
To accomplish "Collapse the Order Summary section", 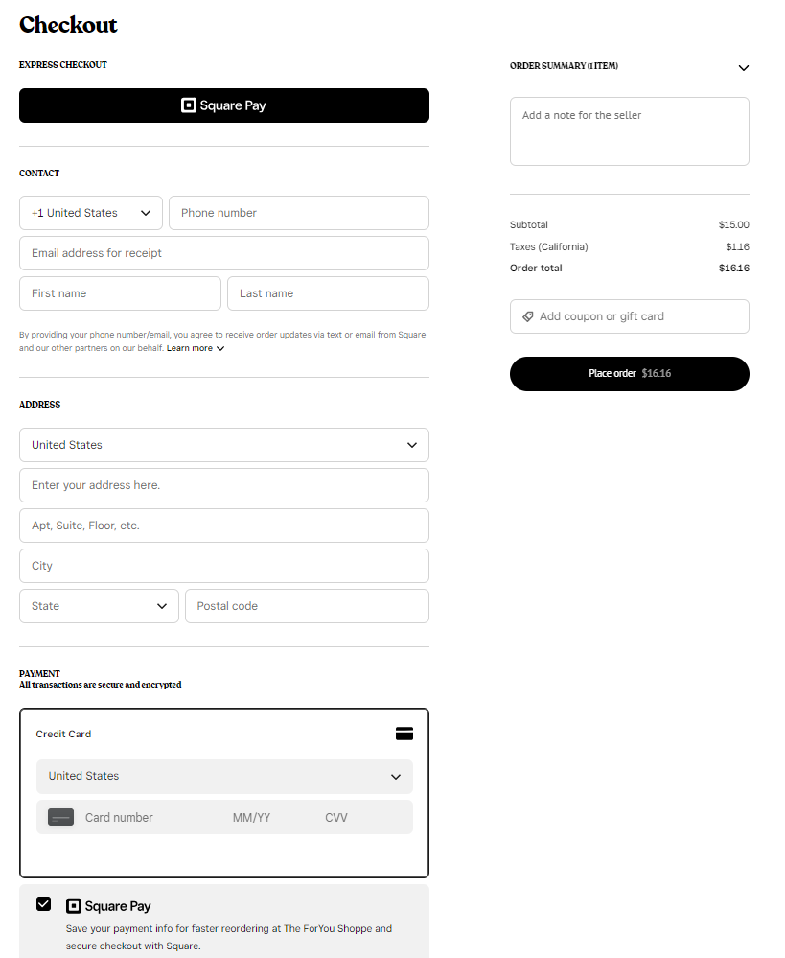I will 744,68.
